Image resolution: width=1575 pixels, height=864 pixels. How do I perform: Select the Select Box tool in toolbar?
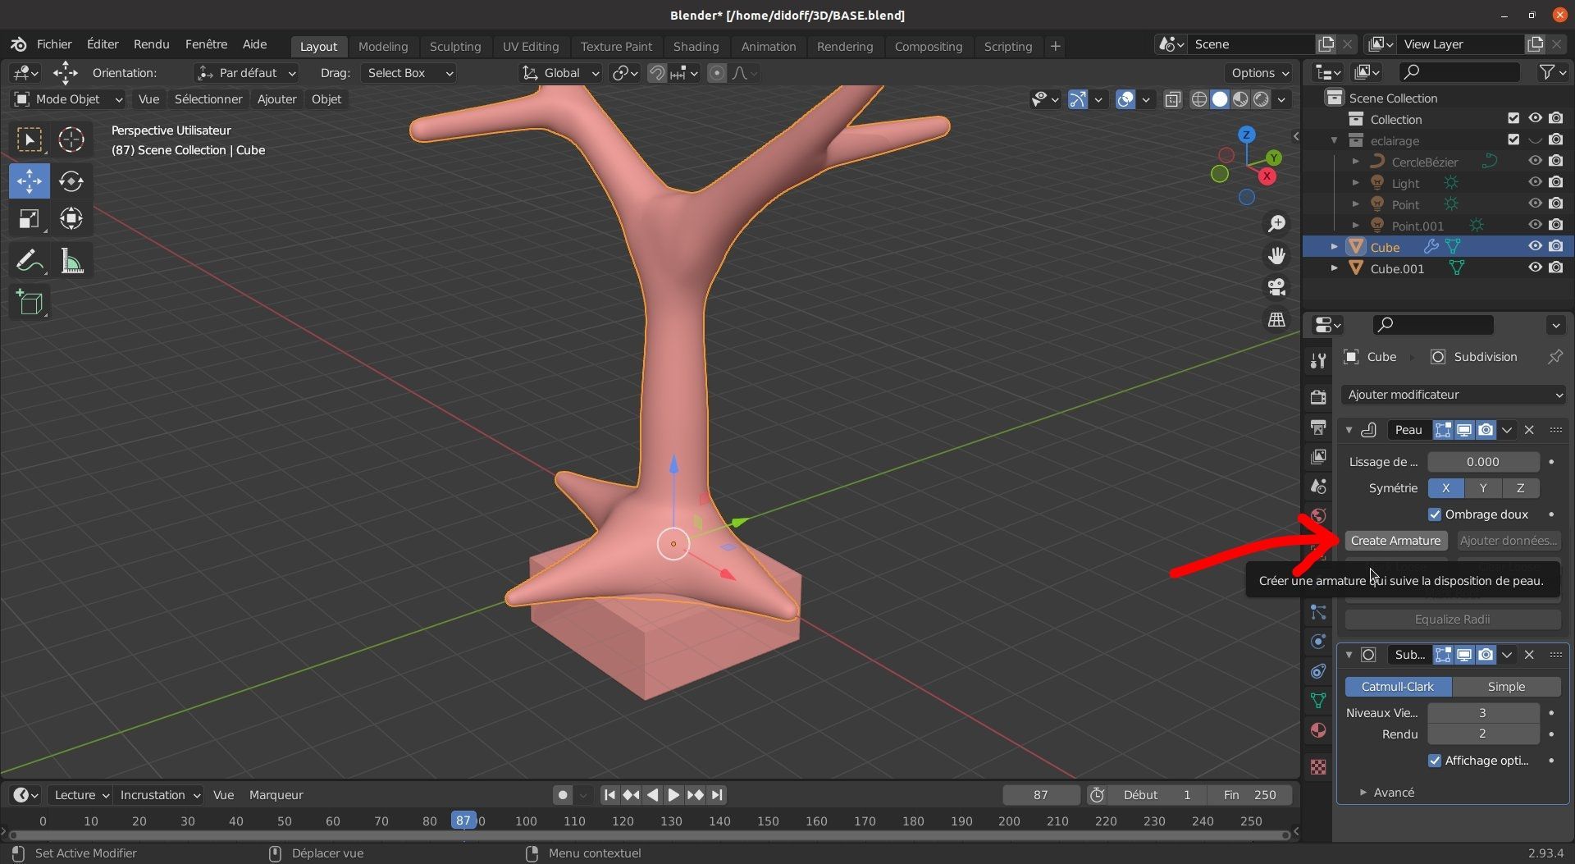(30, 139)
